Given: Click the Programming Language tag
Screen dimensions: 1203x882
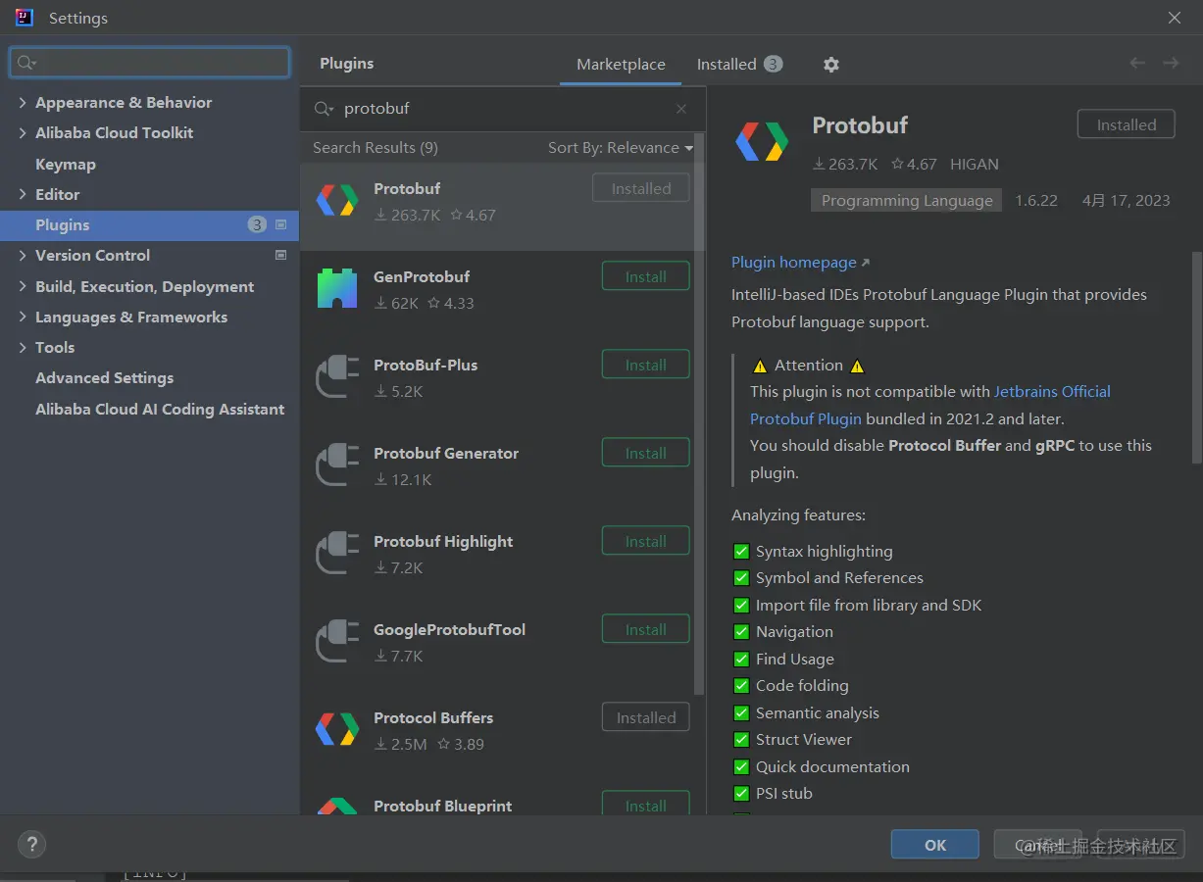Looking at the screenshot, I should tap(907, 200).
